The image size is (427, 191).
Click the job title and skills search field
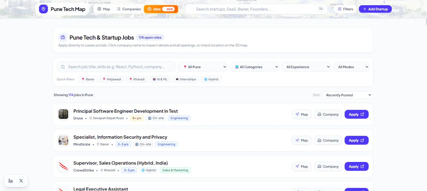click(116, 67)
